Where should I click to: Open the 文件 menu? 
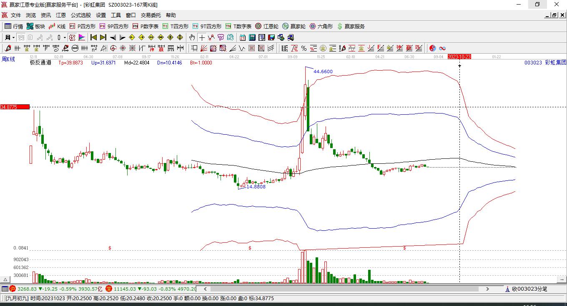pos(16,15)
